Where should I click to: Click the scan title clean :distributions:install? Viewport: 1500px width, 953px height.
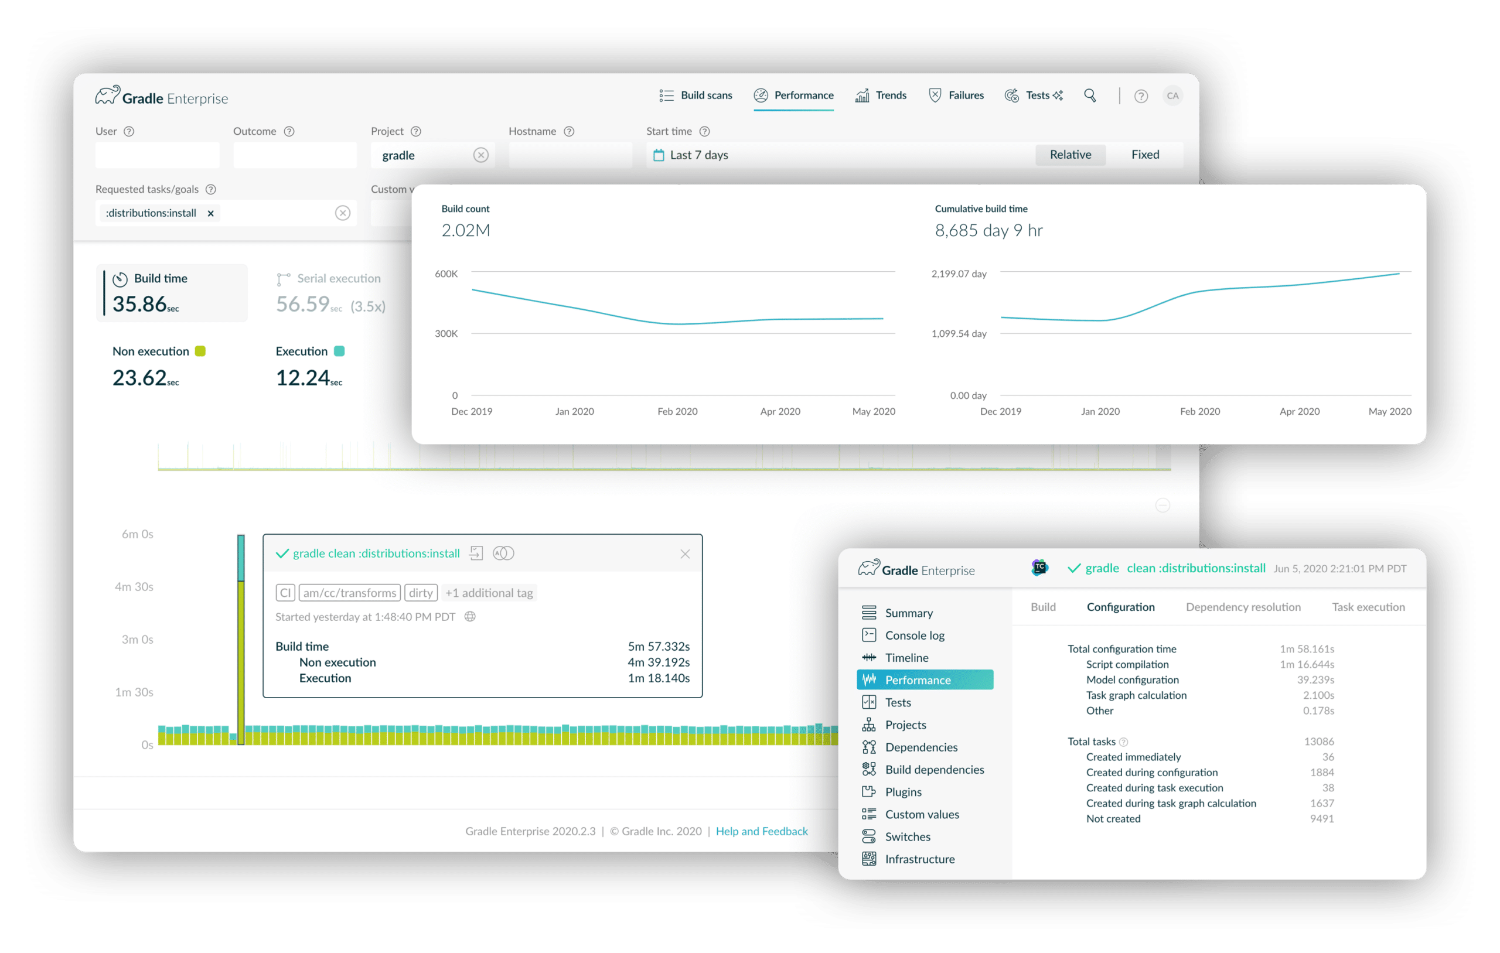pos(1196,569)
